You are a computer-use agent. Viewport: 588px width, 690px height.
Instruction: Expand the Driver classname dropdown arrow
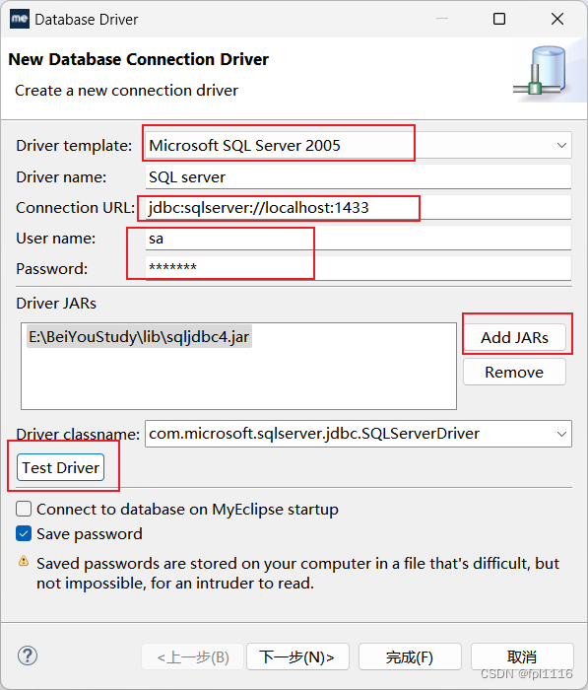[561, 434]
